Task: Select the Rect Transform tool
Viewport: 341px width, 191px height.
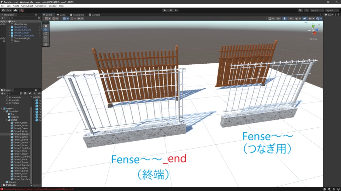Action: [46, 40]
